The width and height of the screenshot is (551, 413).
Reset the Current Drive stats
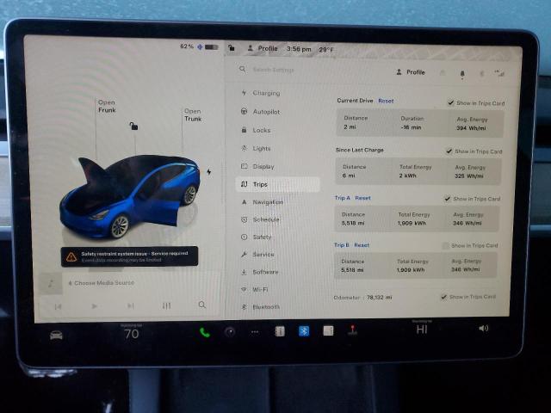(386, 101)
